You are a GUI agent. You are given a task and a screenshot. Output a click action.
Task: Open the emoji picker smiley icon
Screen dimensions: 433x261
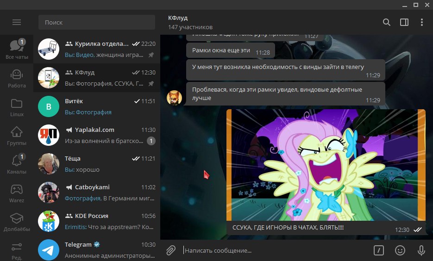click(400, 250)
